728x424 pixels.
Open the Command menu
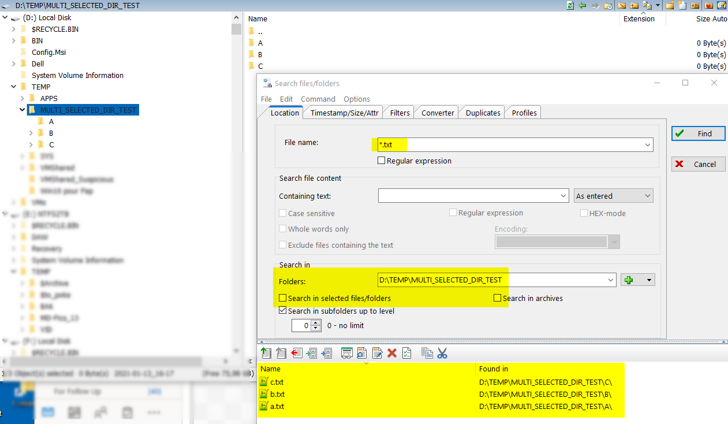pyautogui.click(x=318, y=99)
